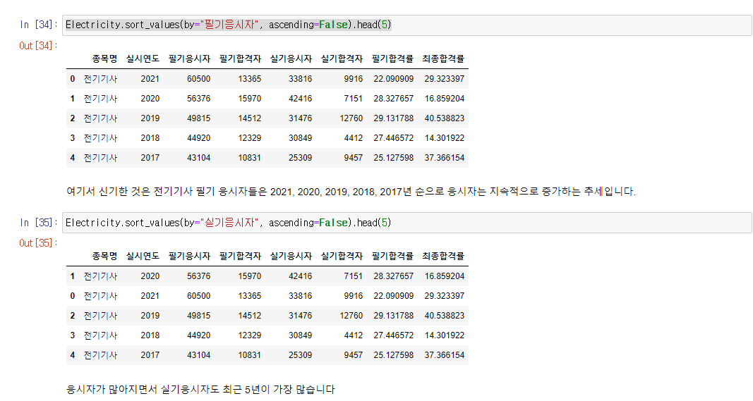Click the year 2017 in the Out[35] table
This screenshot has width=753, height=401.
[150, 355]
